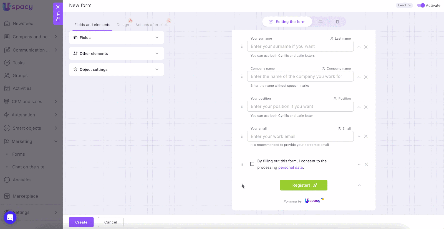
Task: Select the Editing the form mode
Action: 287,22
